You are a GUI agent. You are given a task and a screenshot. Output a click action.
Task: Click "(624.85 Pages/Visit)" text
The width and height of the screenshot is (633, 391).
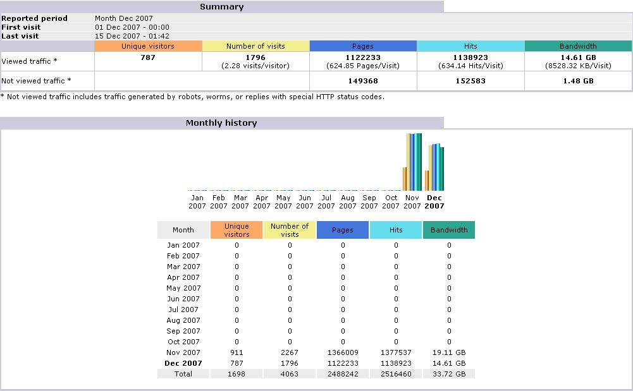tap(363, 66)
